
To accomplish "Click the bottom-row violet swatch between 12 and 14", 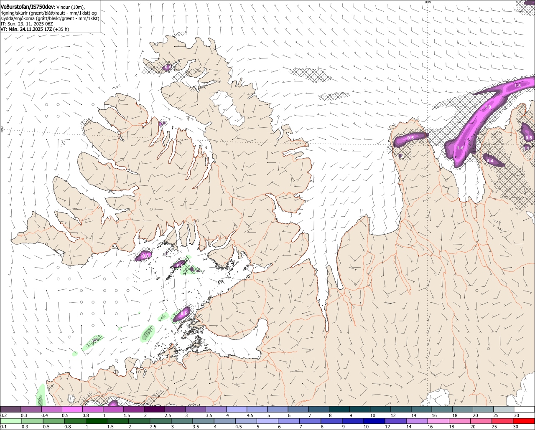I will tap(396, 421).
